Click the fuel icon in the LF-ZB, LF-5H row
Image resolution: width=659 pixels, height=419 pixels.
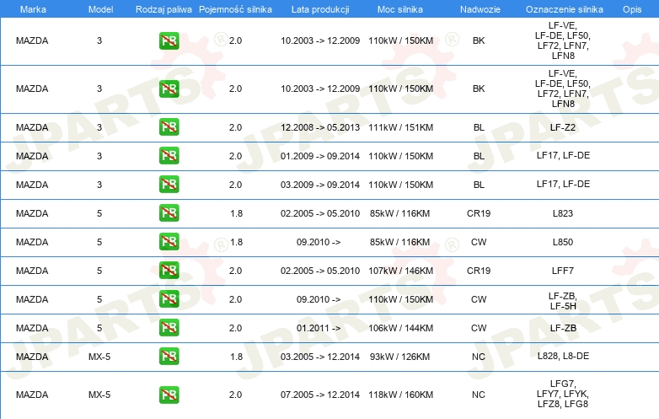pyautogui.click(x=169, y=298)
